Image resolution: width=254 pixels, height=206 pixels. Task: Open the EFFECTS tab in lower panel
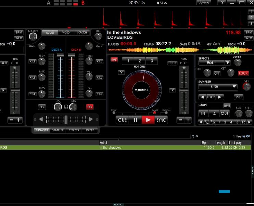(74, 130)
